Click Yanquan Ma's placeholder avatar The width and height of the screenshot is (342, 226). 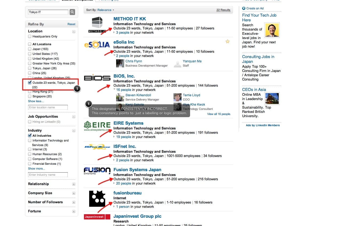pos(177,63)
